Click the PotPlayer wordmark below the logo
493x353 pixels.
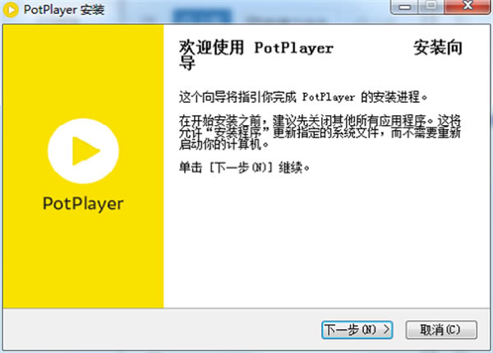83,204
